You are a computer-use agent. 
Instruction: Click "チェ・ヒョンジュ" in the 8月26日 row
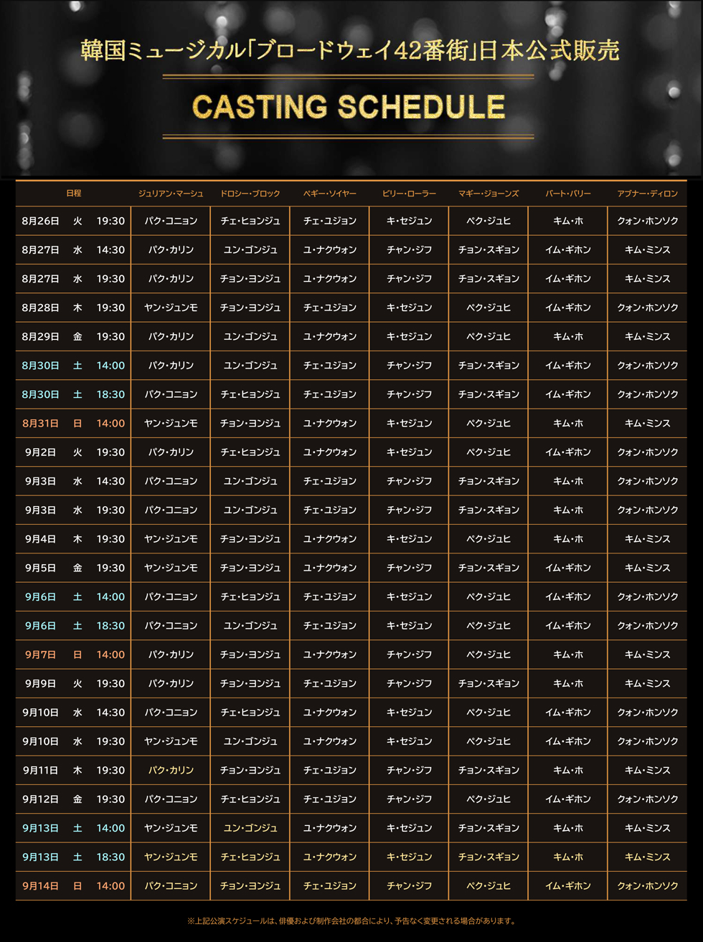(250, 221)
